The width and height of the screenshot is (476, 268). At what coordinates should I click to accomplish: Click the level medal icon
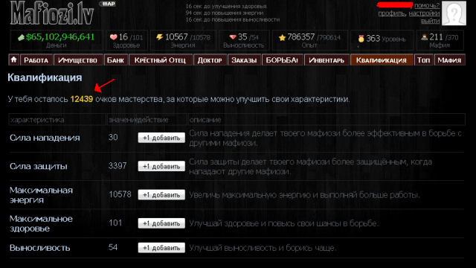click(x=361, y=39)
